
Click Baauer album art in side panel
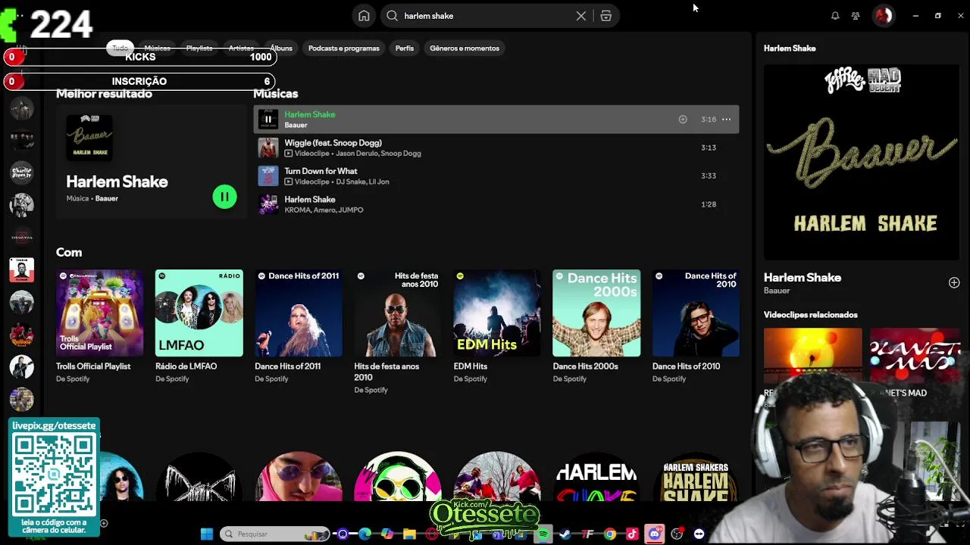point(862,162)
